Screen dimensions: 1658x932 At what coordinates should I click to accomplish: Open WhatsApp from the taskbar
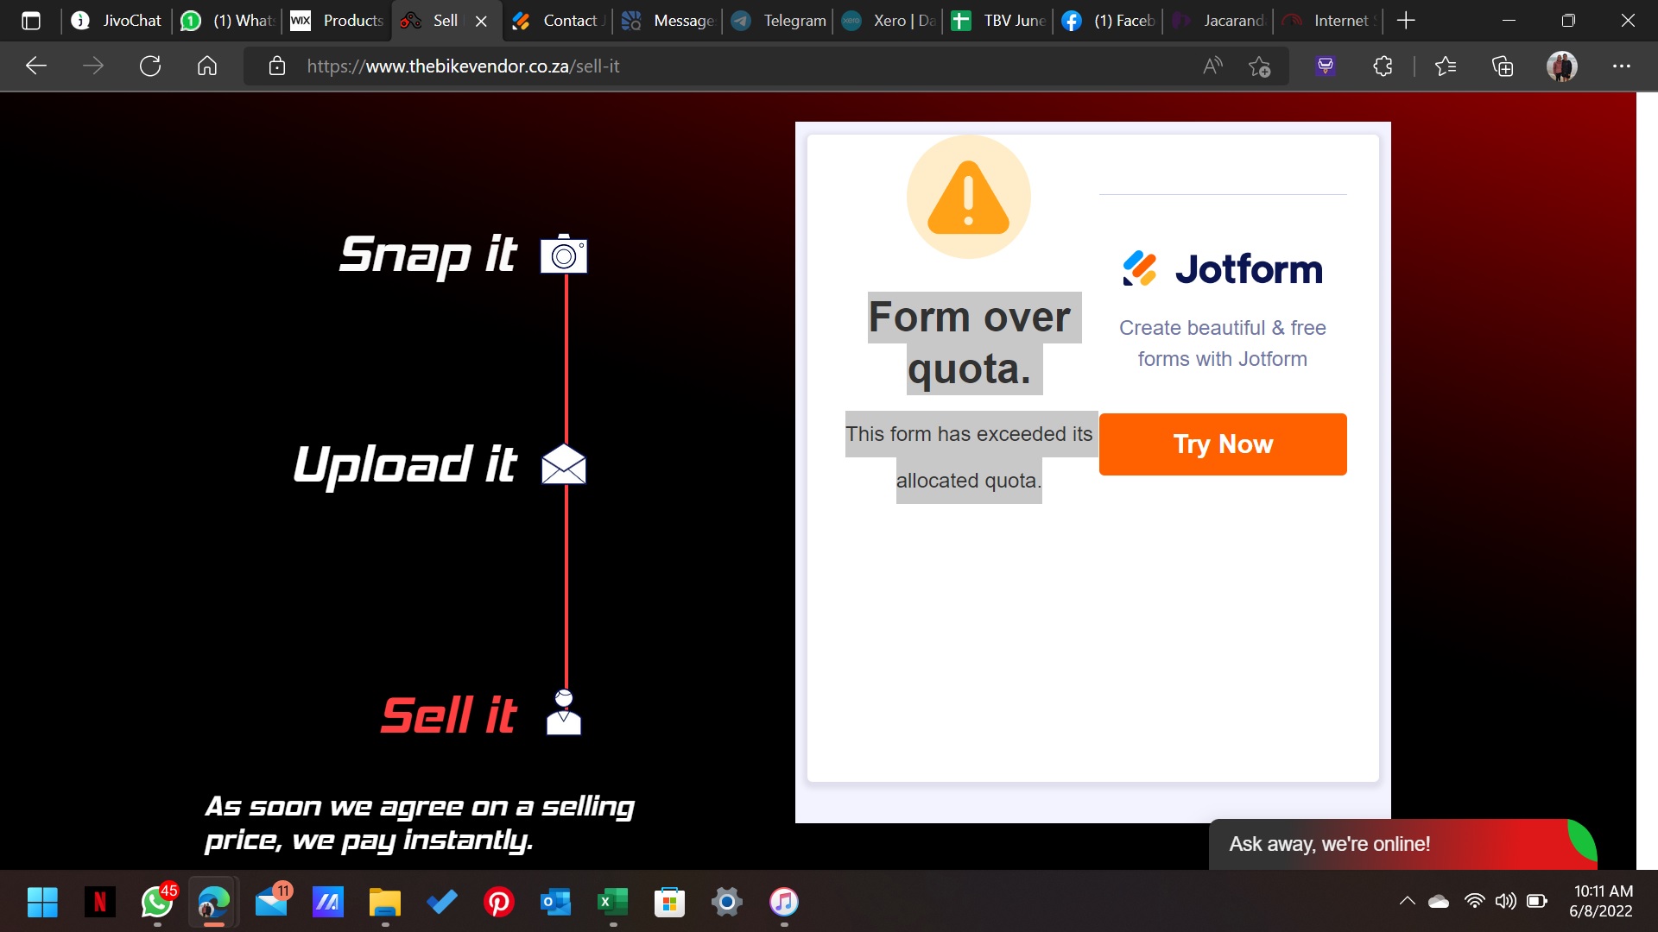157,902
